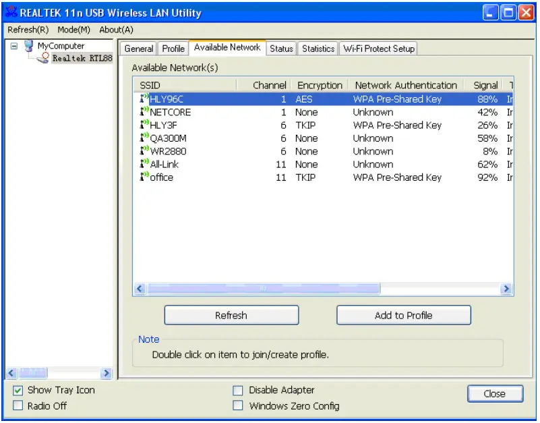The width and height of the screenshot is (540, 423).
Task: Check the Disable Adapter box
Action: (238, 390)
